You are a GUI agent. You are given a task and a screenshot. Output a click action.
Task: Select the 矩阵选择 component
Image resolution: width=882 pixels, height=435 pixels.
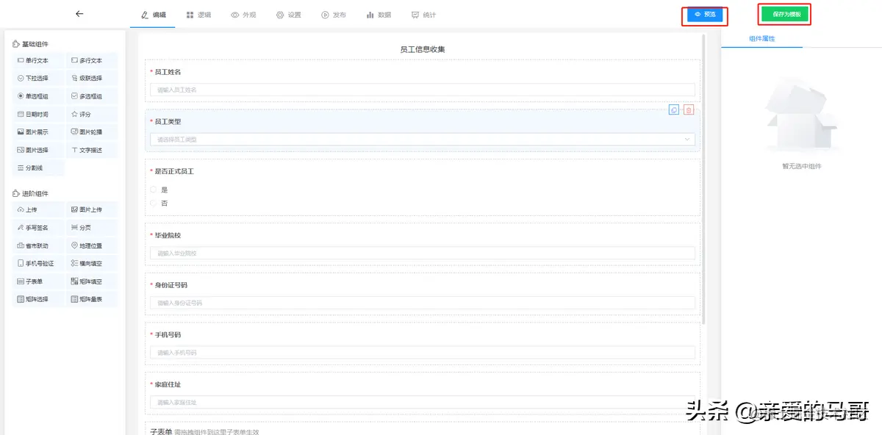coord(38,299)
